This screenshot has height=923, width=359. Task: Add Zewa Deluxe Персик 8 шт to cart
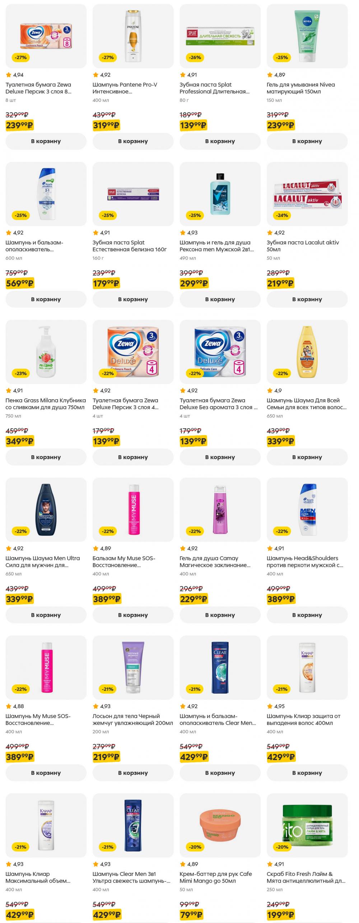point(46,141)
